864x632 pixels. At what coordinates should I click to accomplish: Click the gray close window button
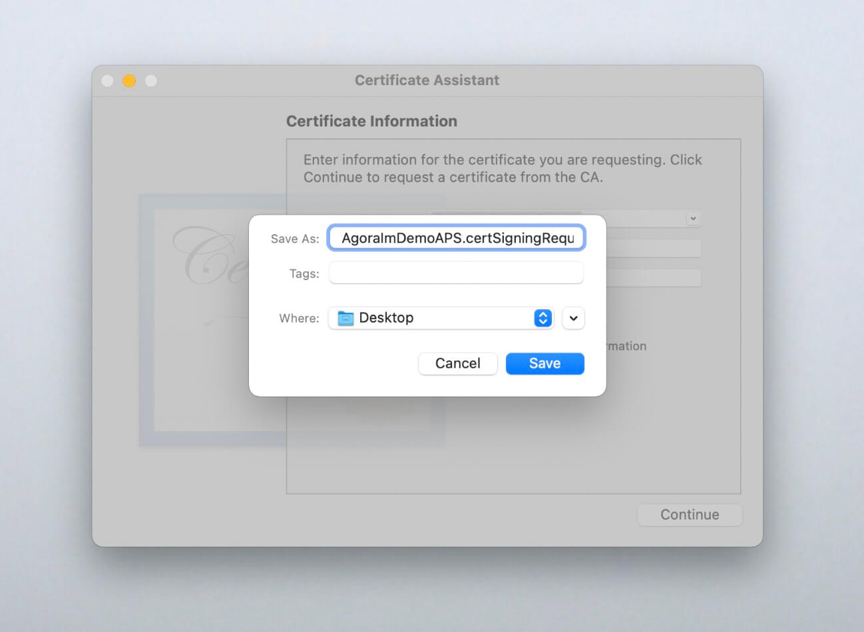point(107,80)
